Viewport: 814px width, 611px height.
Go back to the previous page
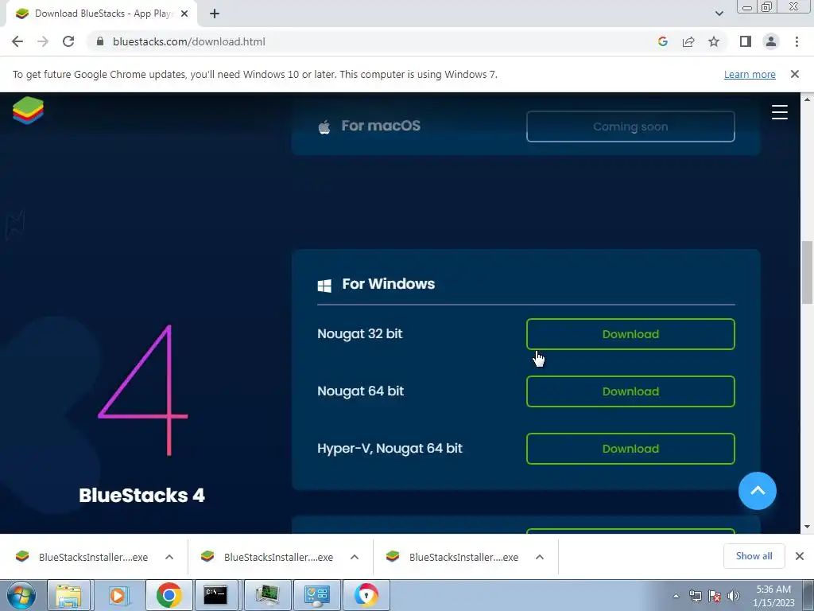17,41
